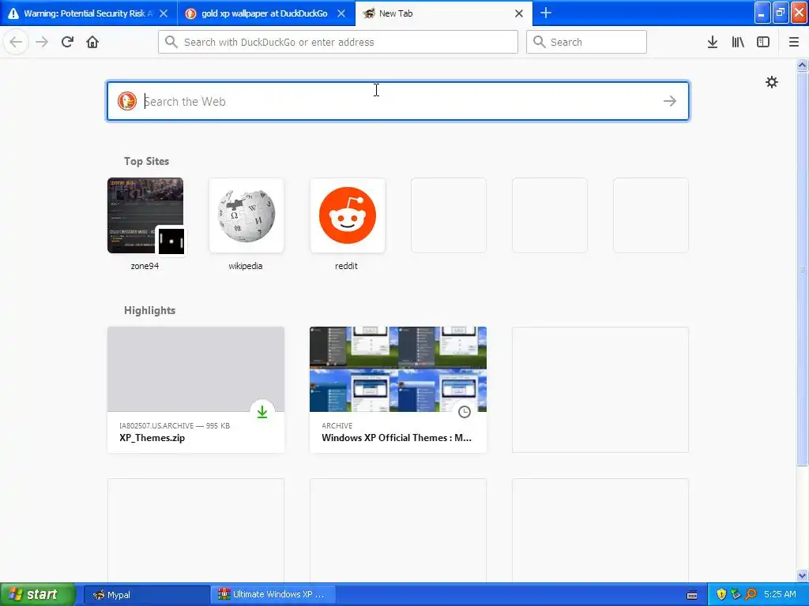Close the Security Risk warning tab
Screen dimensions: 809x606
click(x=164, y=13)
